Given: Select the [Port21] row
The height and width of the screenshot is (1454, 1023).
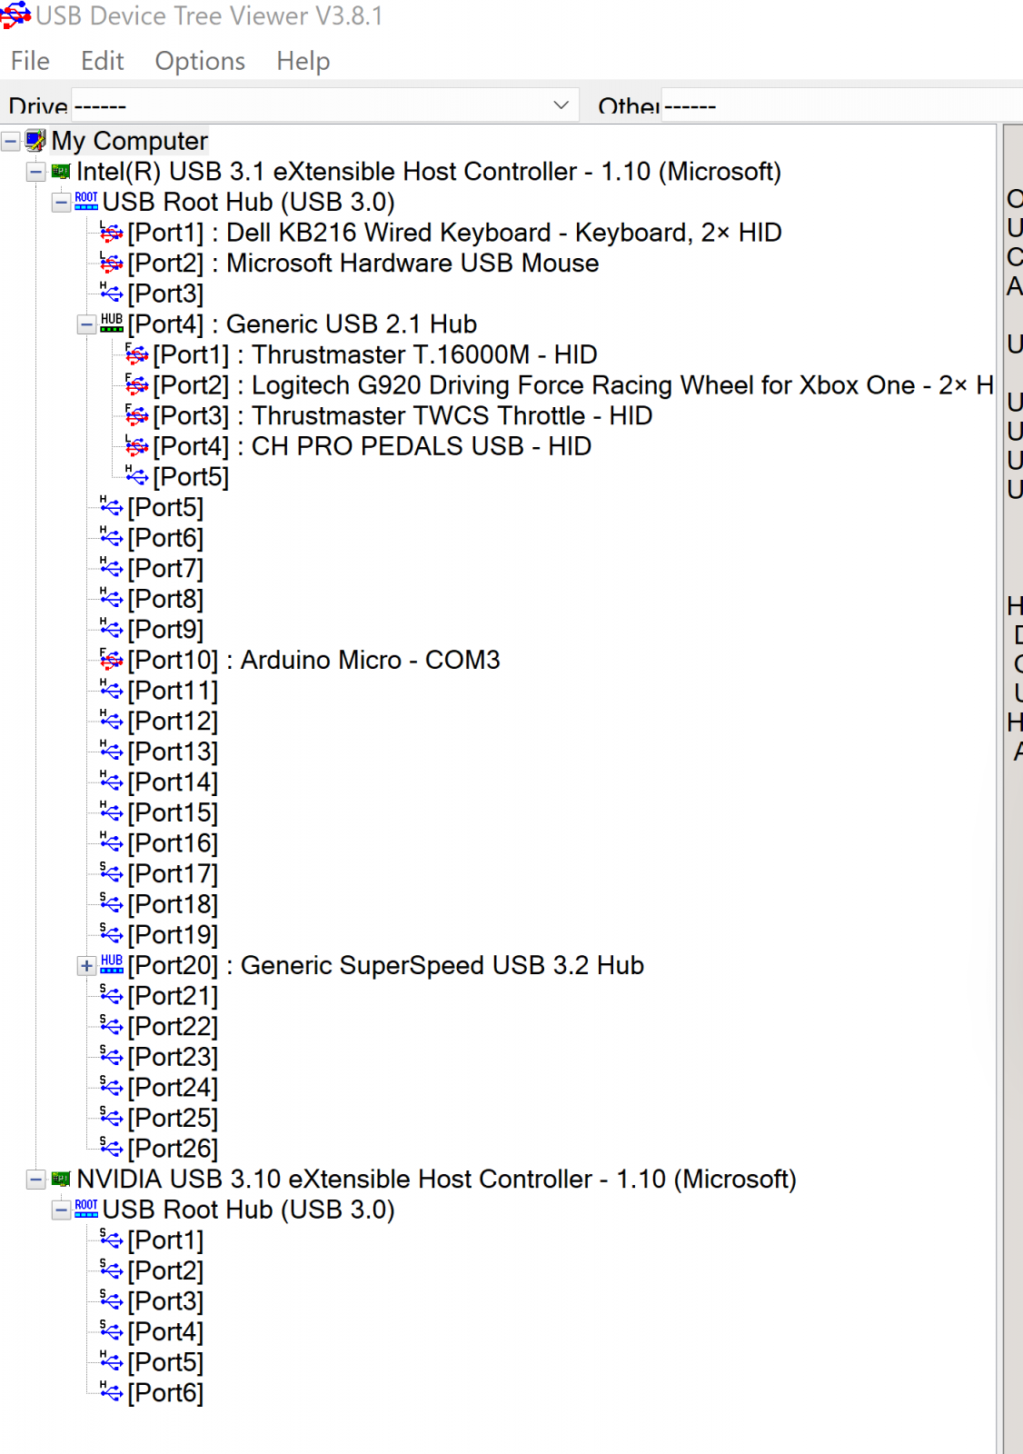Looking at the screenshot, I should pyautogui.click(x=174, y=997).
